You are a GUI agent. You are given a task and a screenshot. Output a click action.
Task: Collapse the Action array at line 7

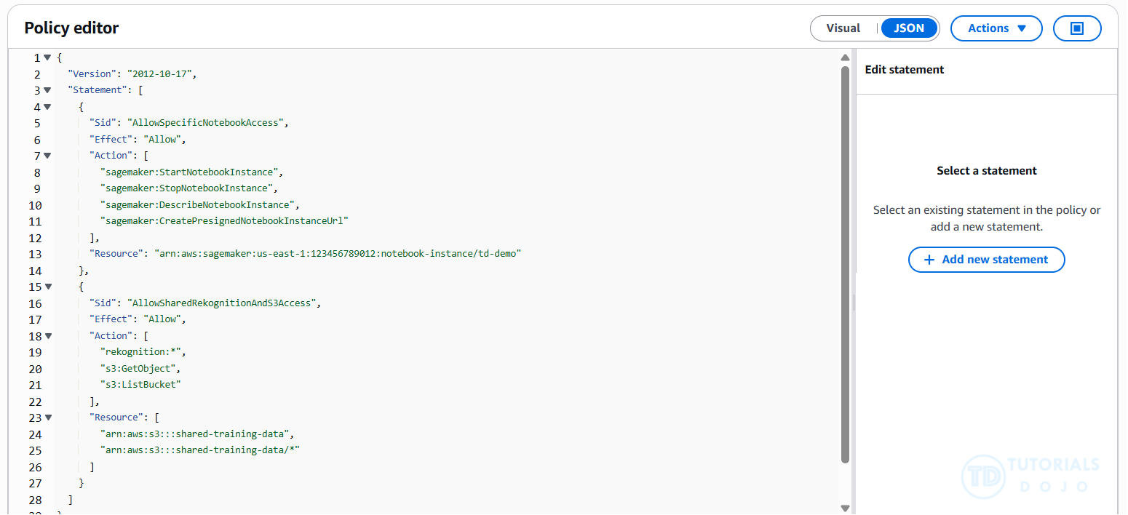tap(47, 156)
